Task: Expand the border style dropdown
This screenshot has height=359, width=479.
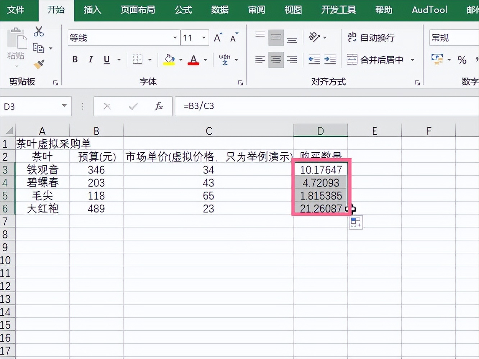Action: tap(151, 60)
